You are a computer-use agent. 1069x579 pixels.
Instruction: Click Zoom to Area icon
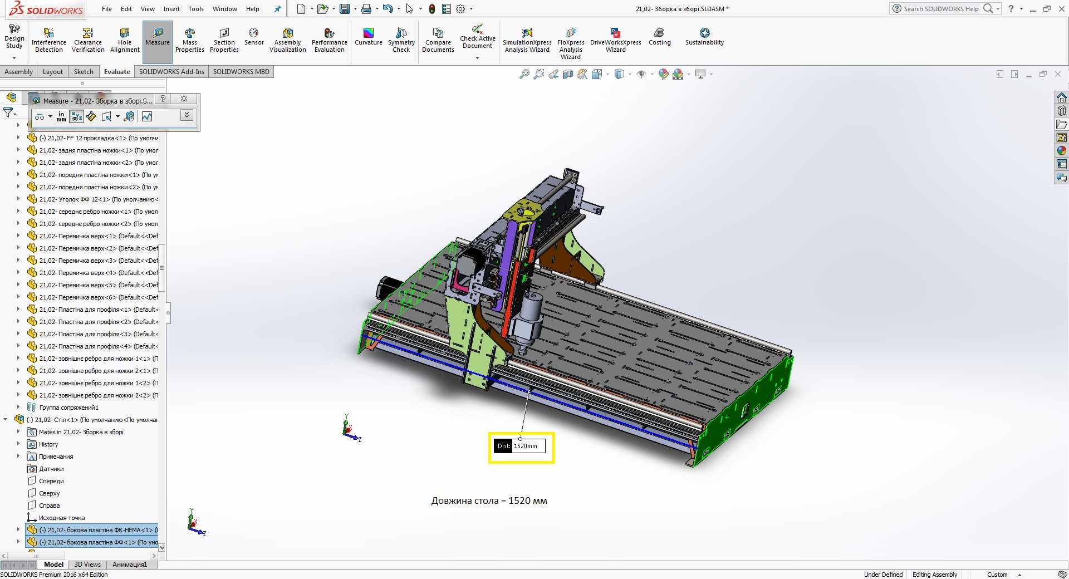pos(539,74)
